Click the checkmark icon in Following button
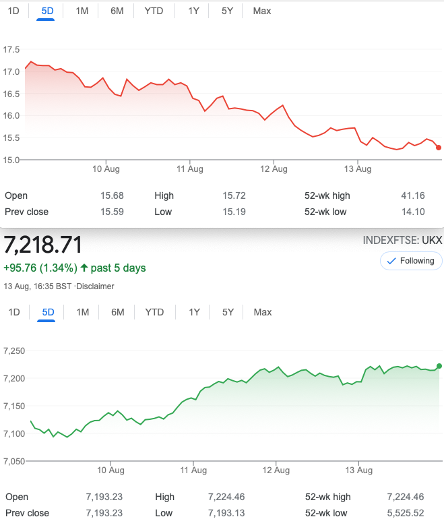444x519 pixels. pyautogui.click(x=390, y=261)
